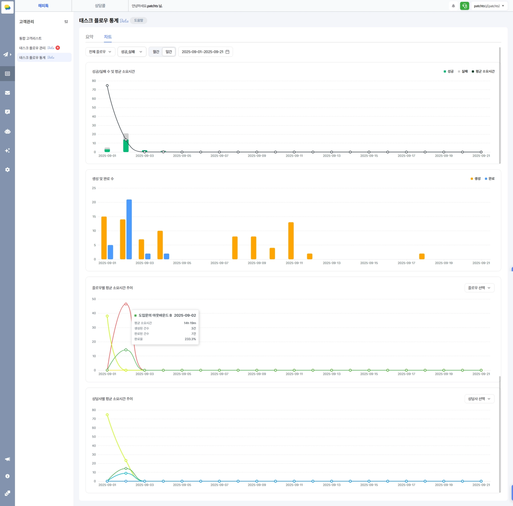Click the date range input field
This screenshot has width=513, height=506.
coord(205,52)
